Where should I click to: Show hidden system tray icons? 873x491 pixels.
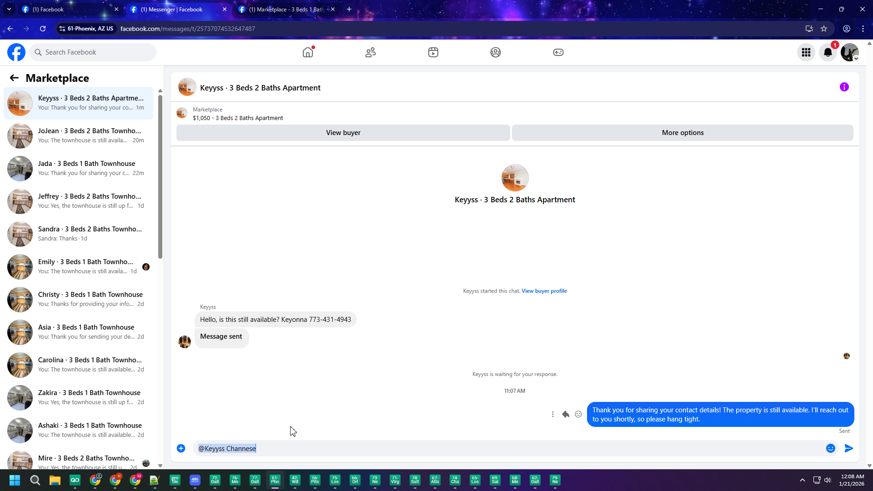(803, 481)
